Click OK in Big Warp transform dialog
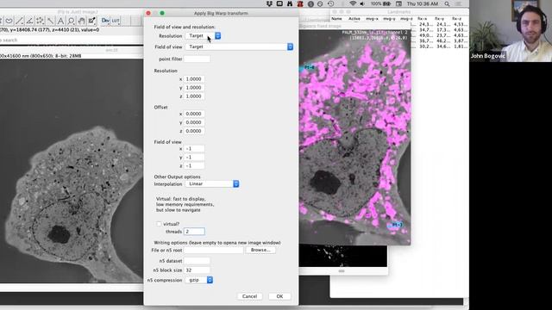Viewport: 552px width, 310px height. coord(279,296)
